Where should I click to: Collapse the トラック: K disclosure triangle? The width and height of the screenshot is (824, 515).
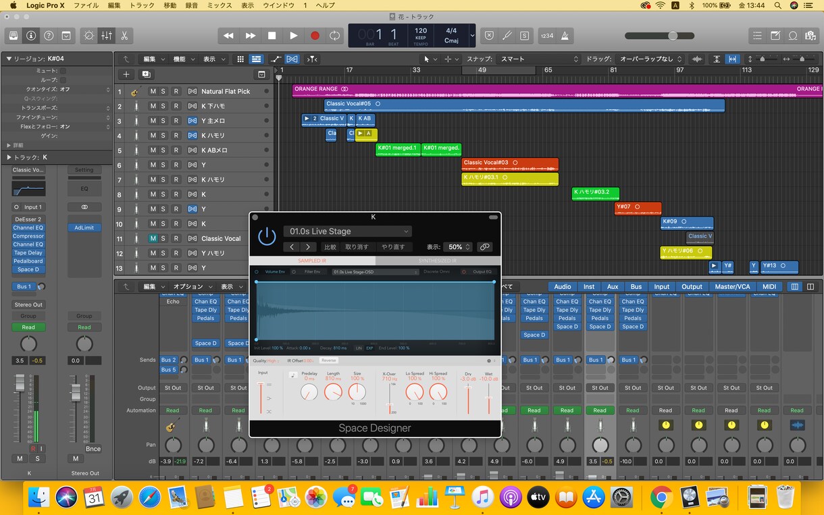tap(9, 157)
